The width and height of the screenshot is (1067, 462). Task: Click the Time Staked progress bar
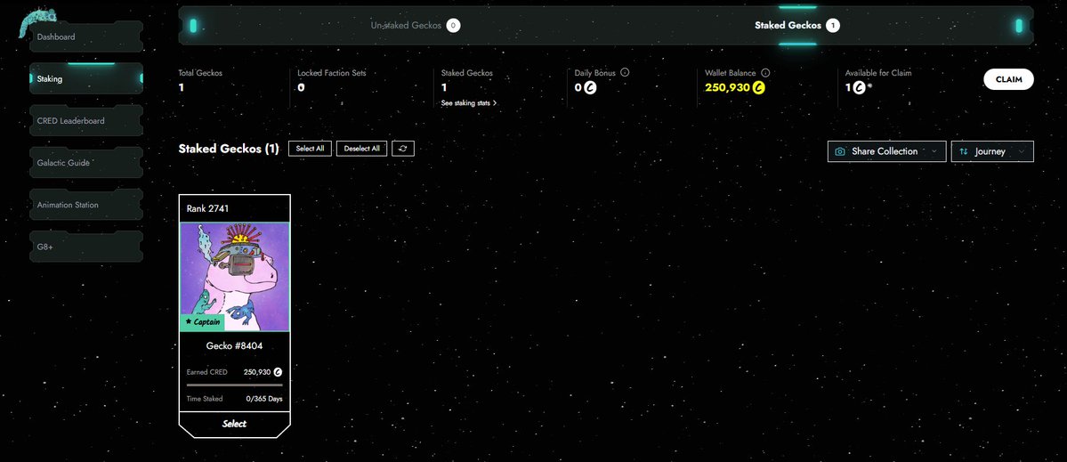pyautogui.click(x=235, y=385)
